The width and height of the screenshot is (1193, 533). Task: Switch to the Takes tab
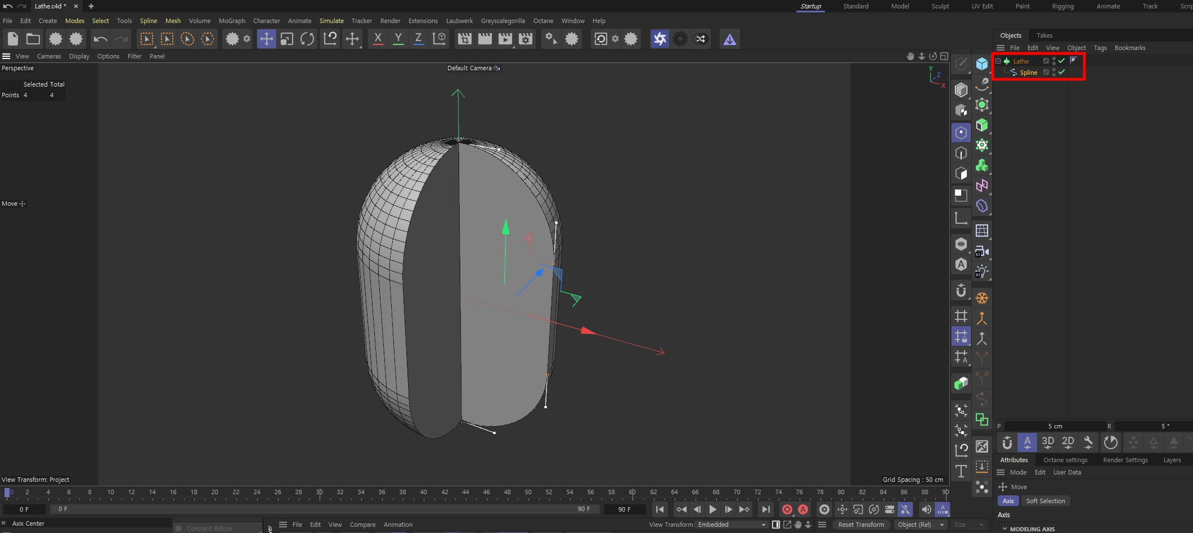click(x=1044, y=35)
